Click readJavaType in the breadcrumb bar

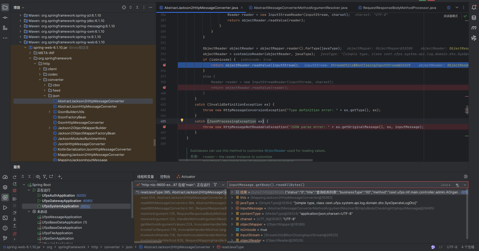[x=232, y=247]
